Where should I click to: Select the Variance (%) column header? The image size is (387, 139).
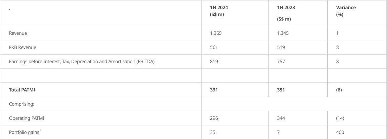click(x=346, y=11)
